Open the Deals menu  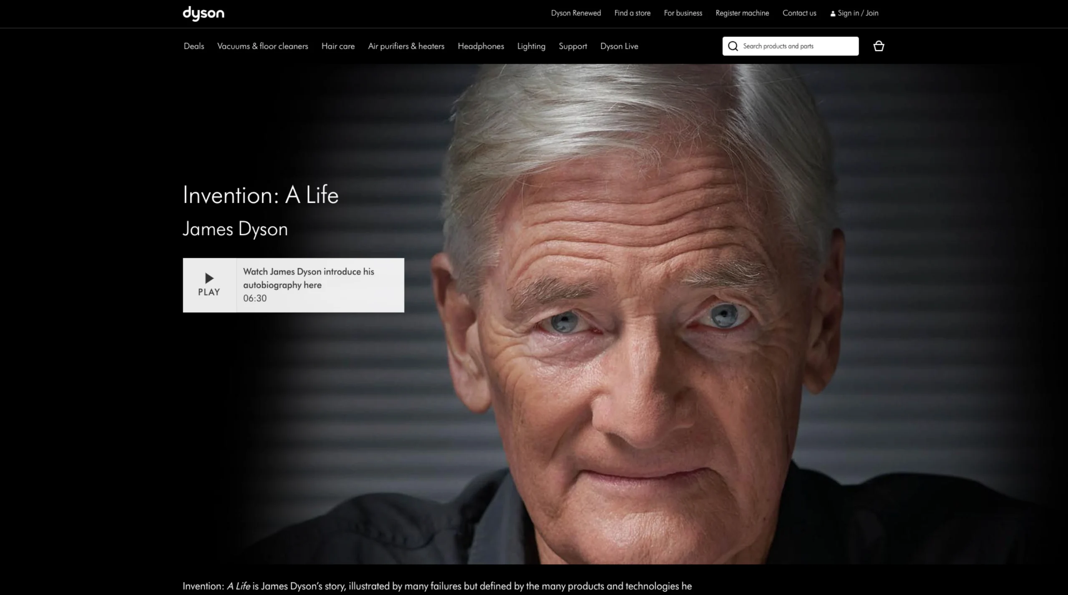click(194, 46)
